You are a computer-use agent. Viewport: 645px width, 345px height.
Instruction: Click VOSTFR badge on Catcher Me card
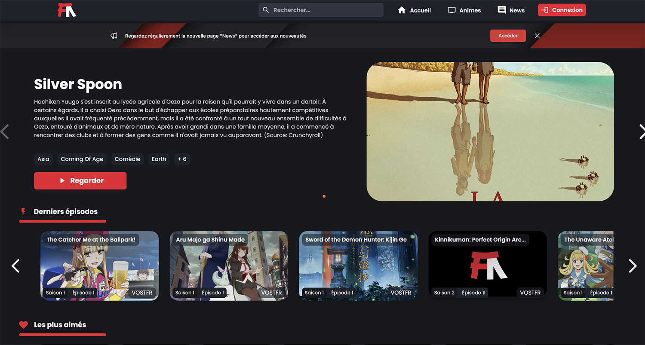click(142, 293)
